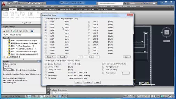Click the N compass direction on ViewCube

(167, 28)
